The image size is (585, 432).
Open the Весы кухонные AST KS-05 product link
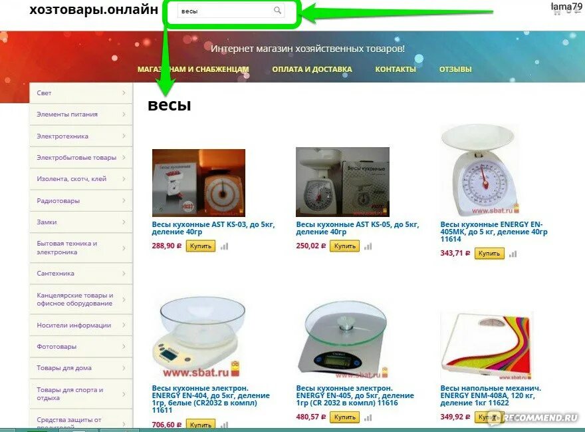coord(358,228)
